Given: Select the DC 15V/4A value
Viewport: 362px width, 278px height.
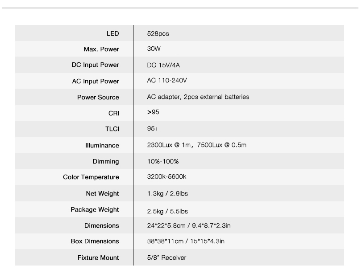Looking at the screenshot, I should point(163,65).
